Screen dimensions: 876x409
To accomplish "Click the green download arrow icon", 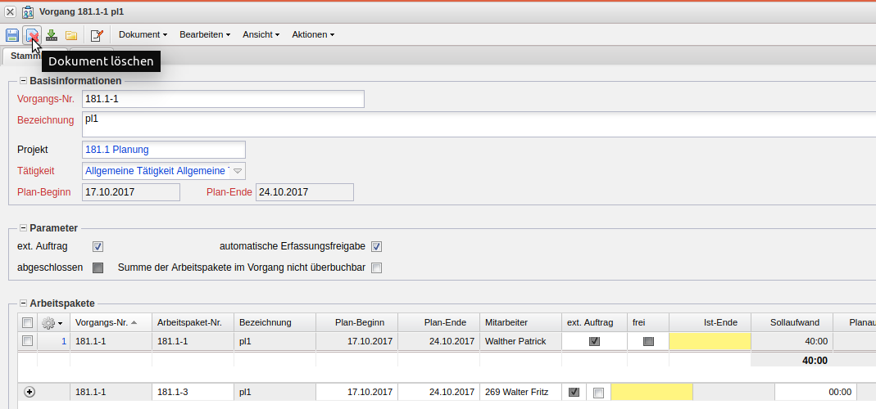I will 52,35.
